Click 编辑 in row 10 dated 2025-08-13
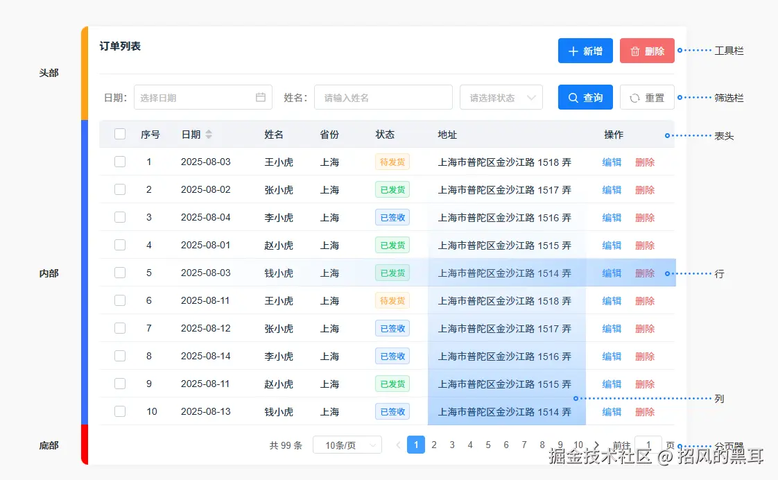This screenshot has width=778, height=480. click(612, 412)
